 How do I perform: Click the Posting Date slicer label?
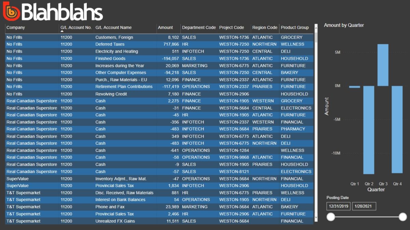coord(338,198)
